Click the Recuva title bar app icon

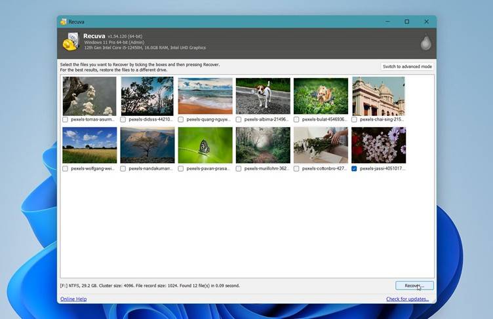pyautogui.click(x=64, y=22)
